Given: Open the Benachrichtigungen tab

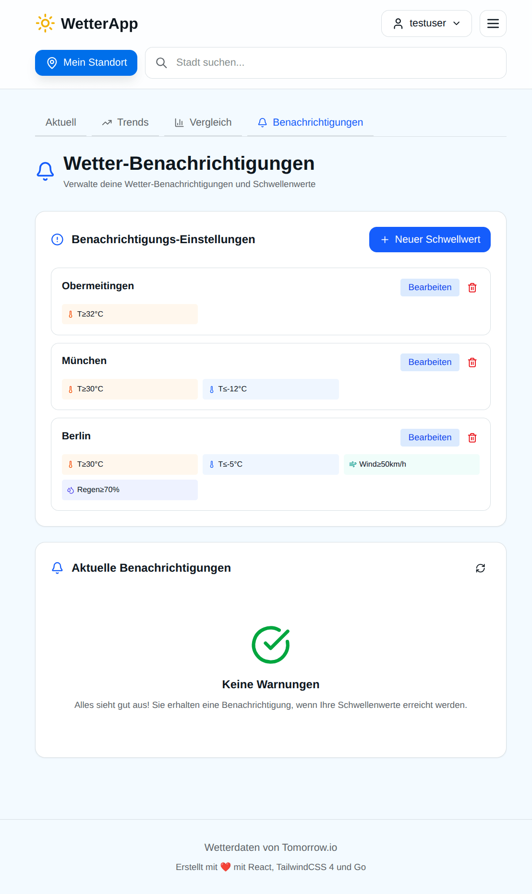Looking at the screenshot, I should (x=310, y=123).
